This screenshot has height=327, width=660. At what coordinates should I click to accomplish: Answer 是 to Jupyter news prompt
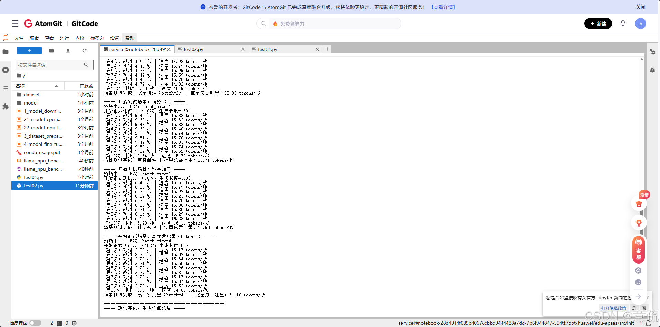coord(634,308)
